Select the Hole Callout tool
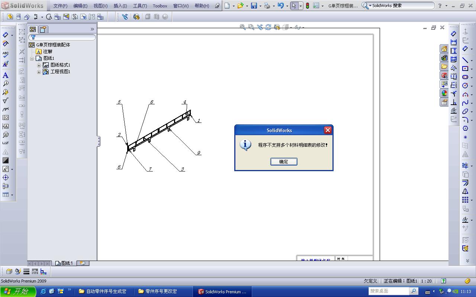The height and width of the screenshot is (297, 476). (x=6, y=143)
